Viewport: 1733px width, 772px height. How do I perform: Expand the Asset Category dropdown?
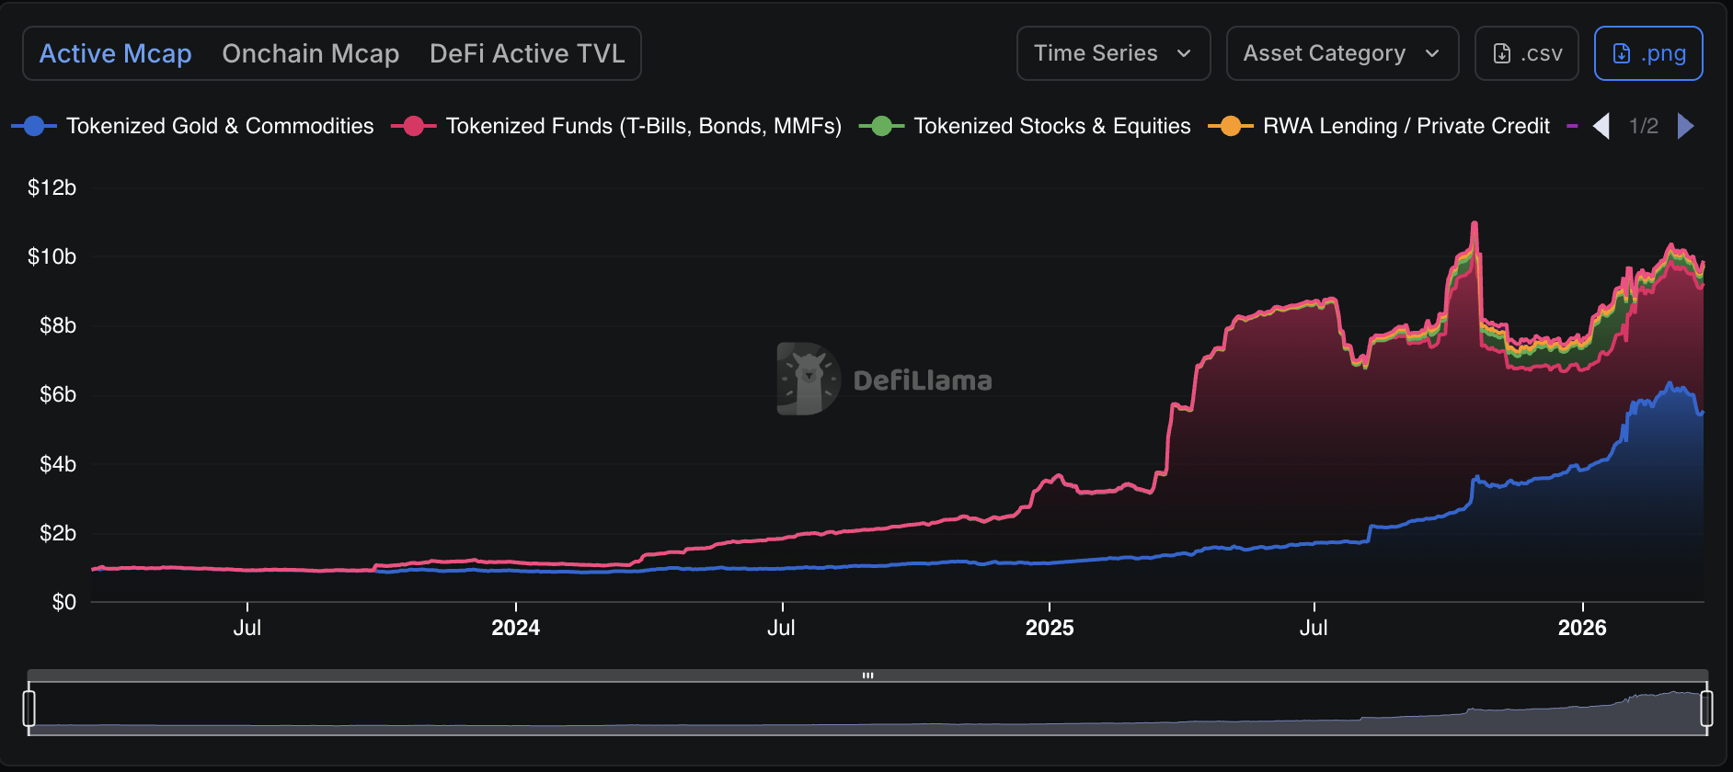(1342, 53)
